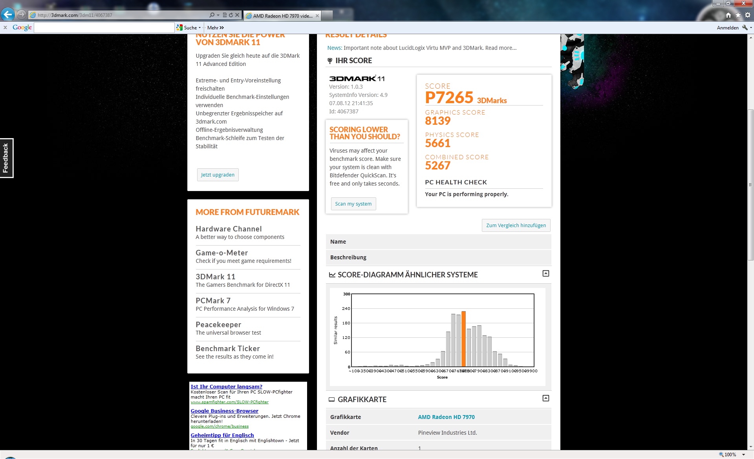This screenshot has width=754, height=459.
Task: Click the Google Toolbar search input field
Action: 104,27
